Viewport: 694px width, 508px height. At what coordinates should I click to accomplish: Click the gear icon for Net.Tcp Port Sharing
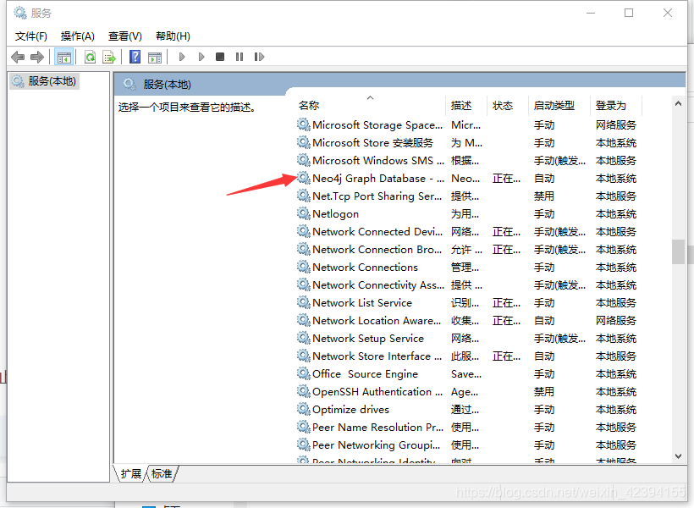pos(304,196)
